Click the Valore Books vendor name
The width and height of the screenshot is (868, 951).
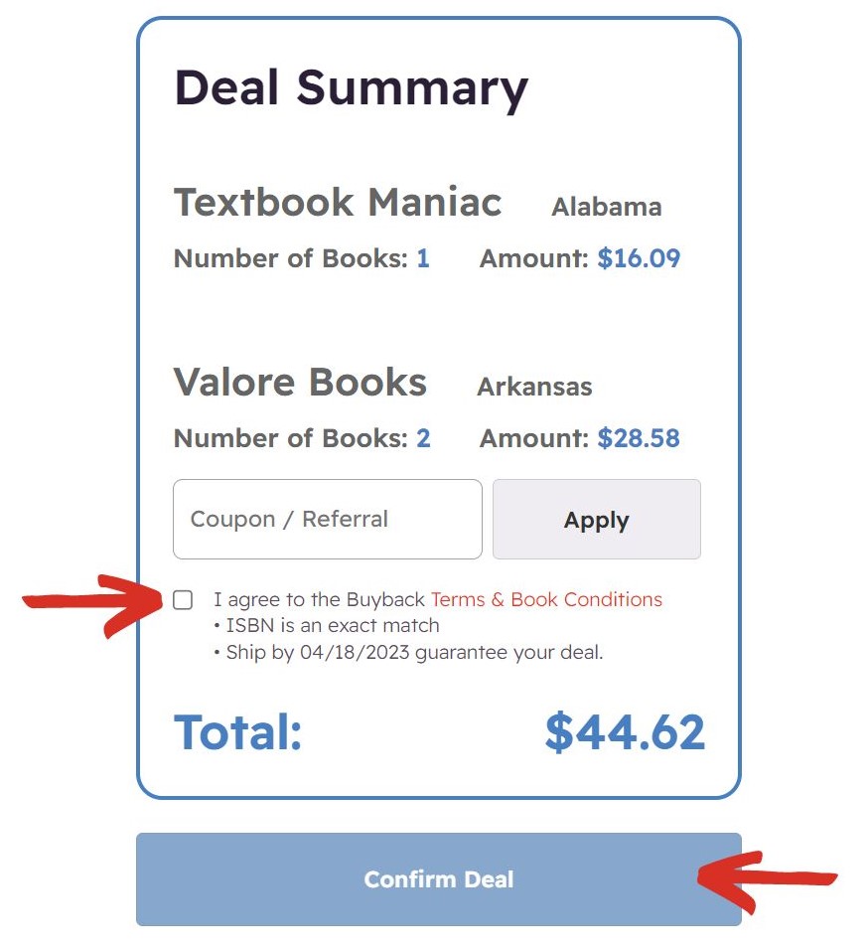pos(300,383)
